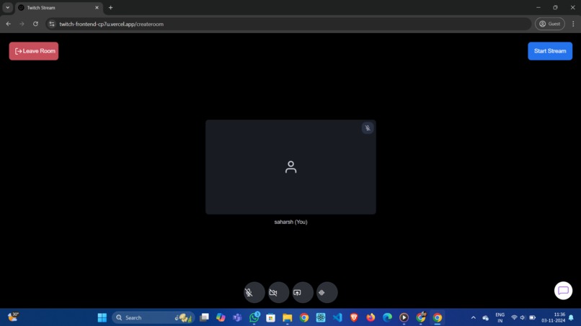581x326 pixels.
Task: Open battery status in tray
Action: point(533,317)
